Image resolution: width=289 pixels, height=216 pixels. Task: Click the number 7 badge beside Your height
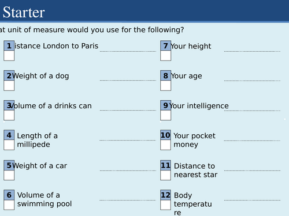pos(166,46)
